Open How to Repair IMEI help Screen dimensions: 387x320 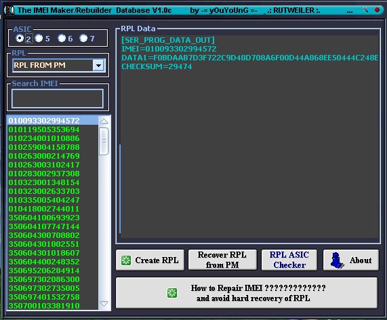(x=247, y=293)
